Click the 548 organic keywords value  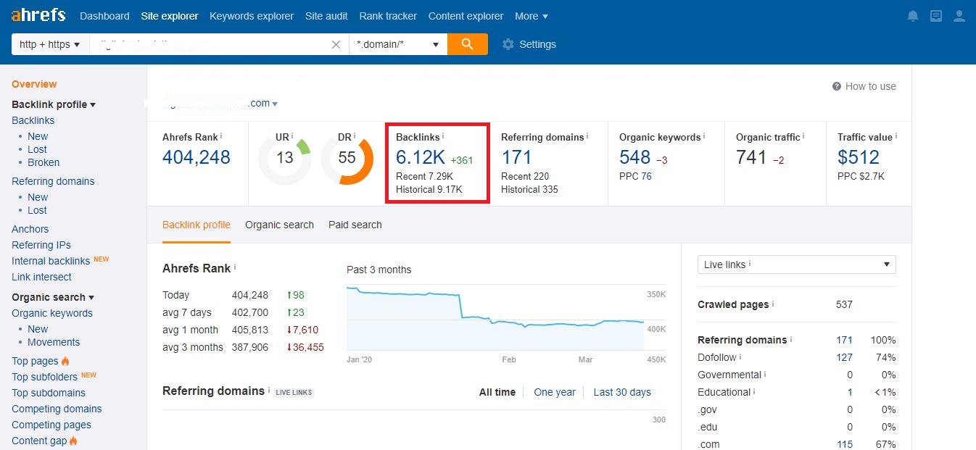[635, 157]
